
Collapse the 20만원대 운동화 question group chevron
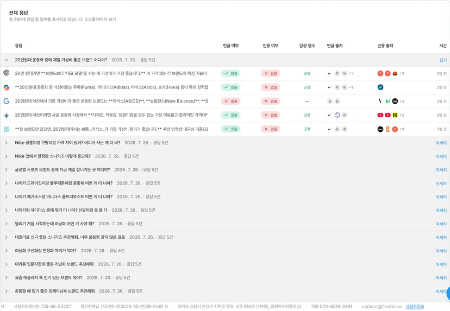[x=7, y=60]
